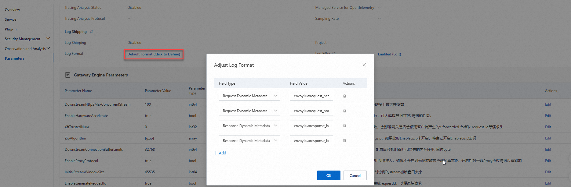
Task: Click the edit pencil next to Log Shipping
Action: 92,32
